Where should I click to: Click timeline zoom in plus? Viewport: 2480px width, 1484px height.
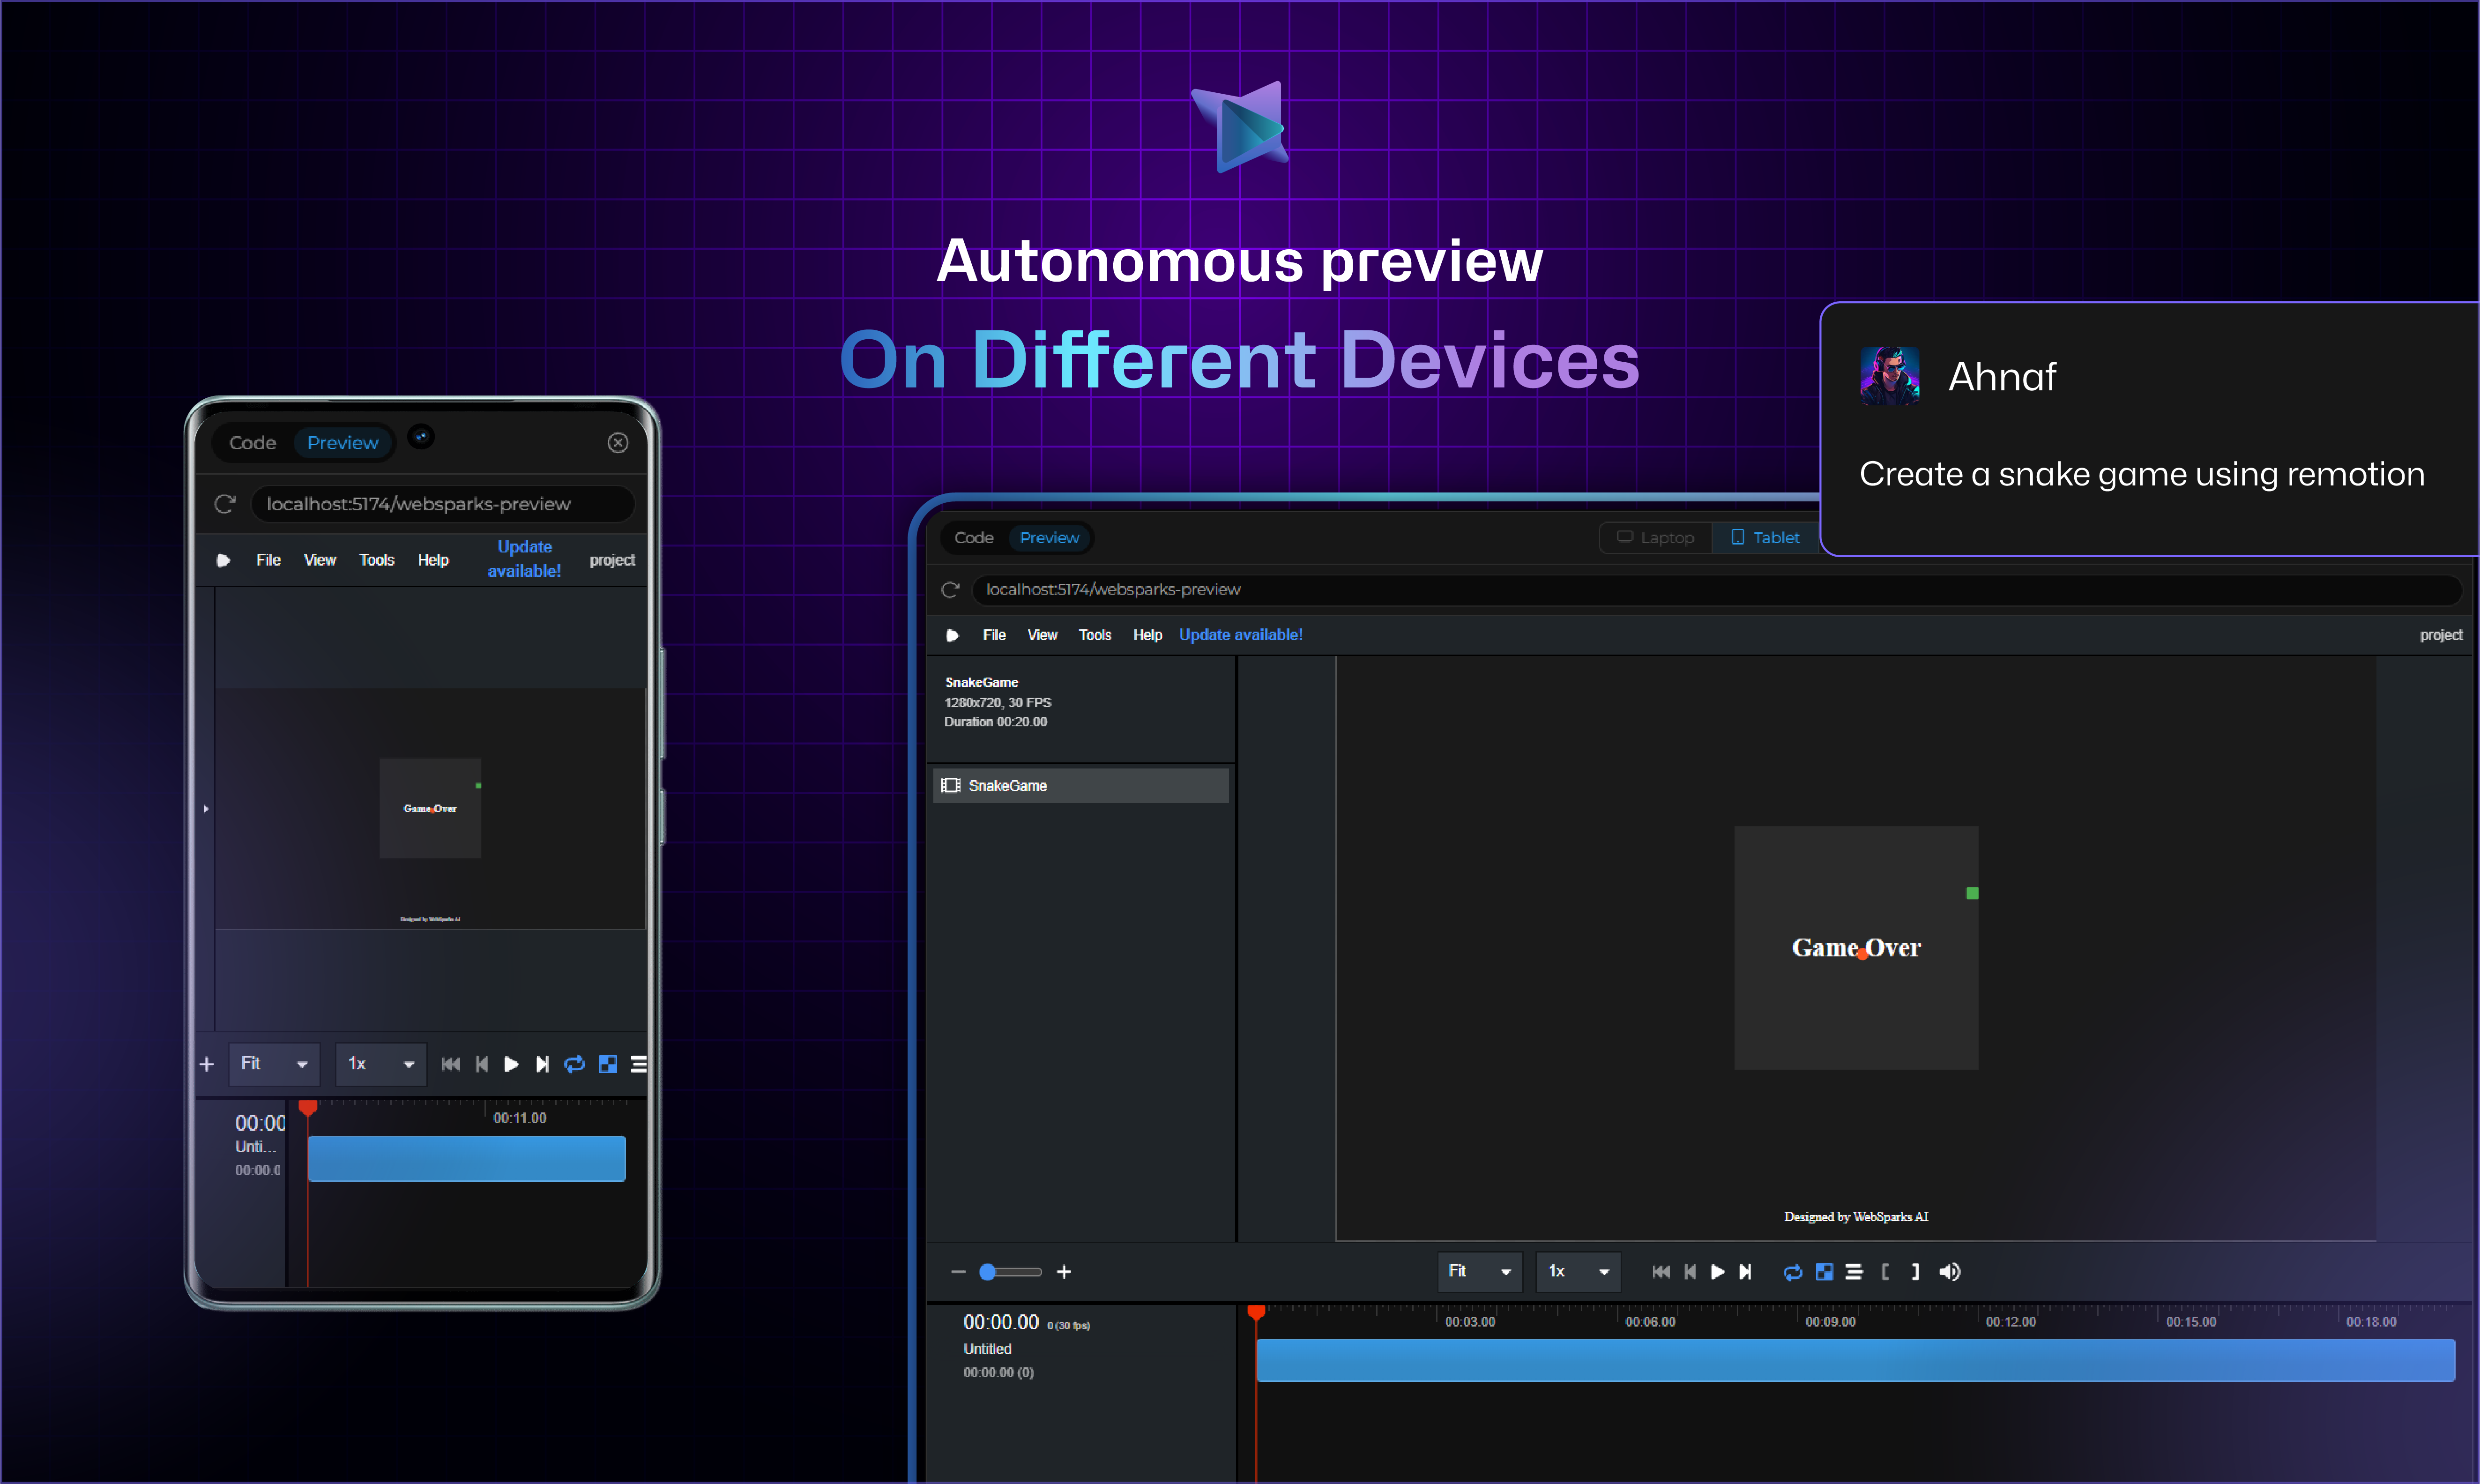pyautogui.click(x=1064, y=1272)
